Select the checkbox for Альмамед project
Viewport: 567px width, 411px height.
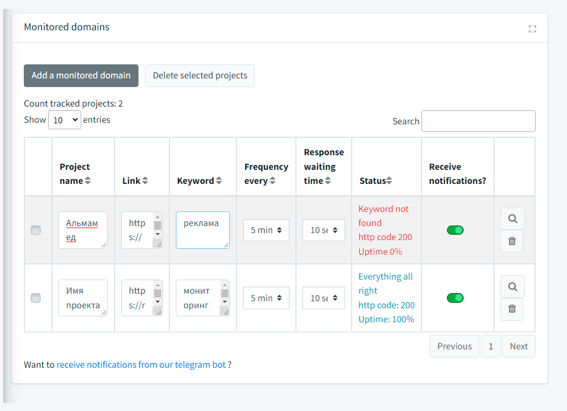tap(36, 230)
